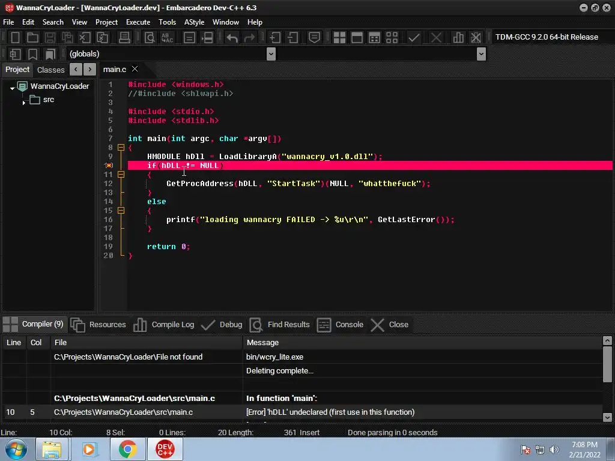615x461 pixels.
Task: Click the Replace AB-AC icon
Action: pyautogui.click(x=168, y=38)
